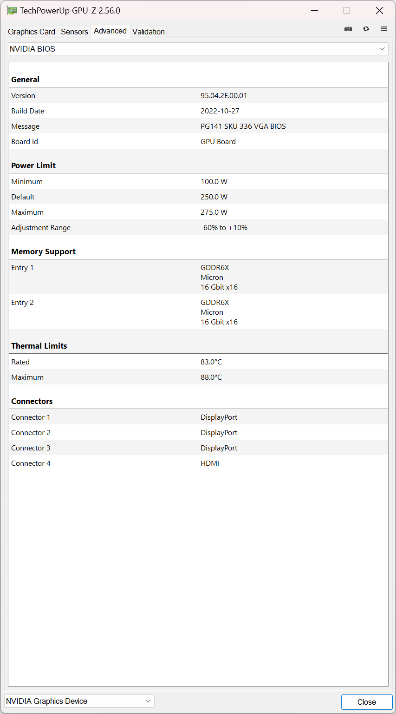Select rated thermal limit 83.0°C
This screenshot has height=714, width=396.
pyautogui.click(x=211, y=362)
